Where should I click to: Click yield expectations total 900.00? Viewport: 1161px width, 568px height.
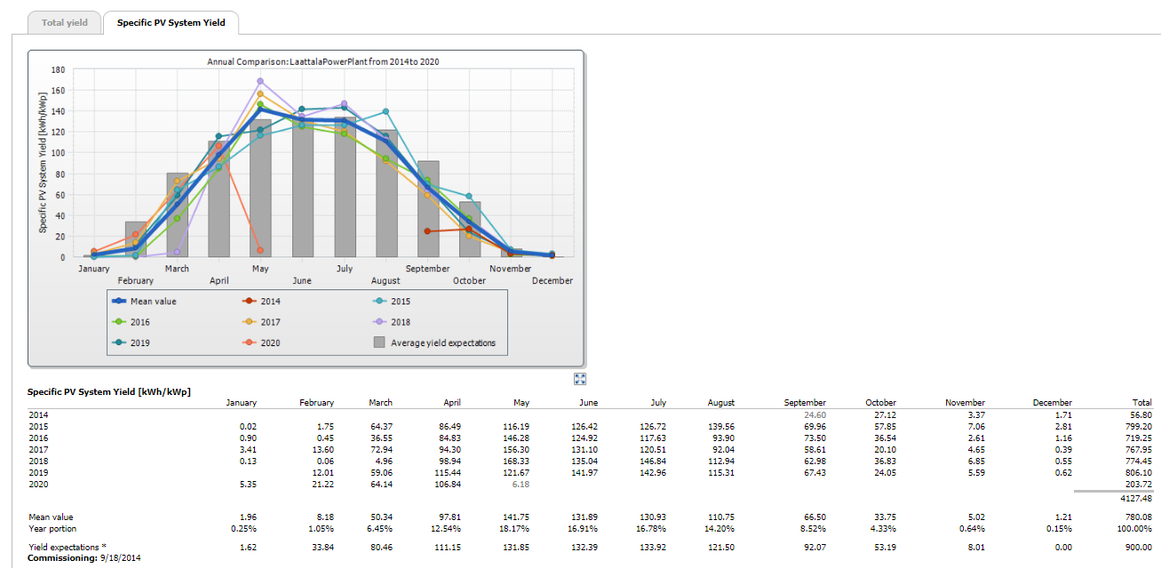(1139, 548)
